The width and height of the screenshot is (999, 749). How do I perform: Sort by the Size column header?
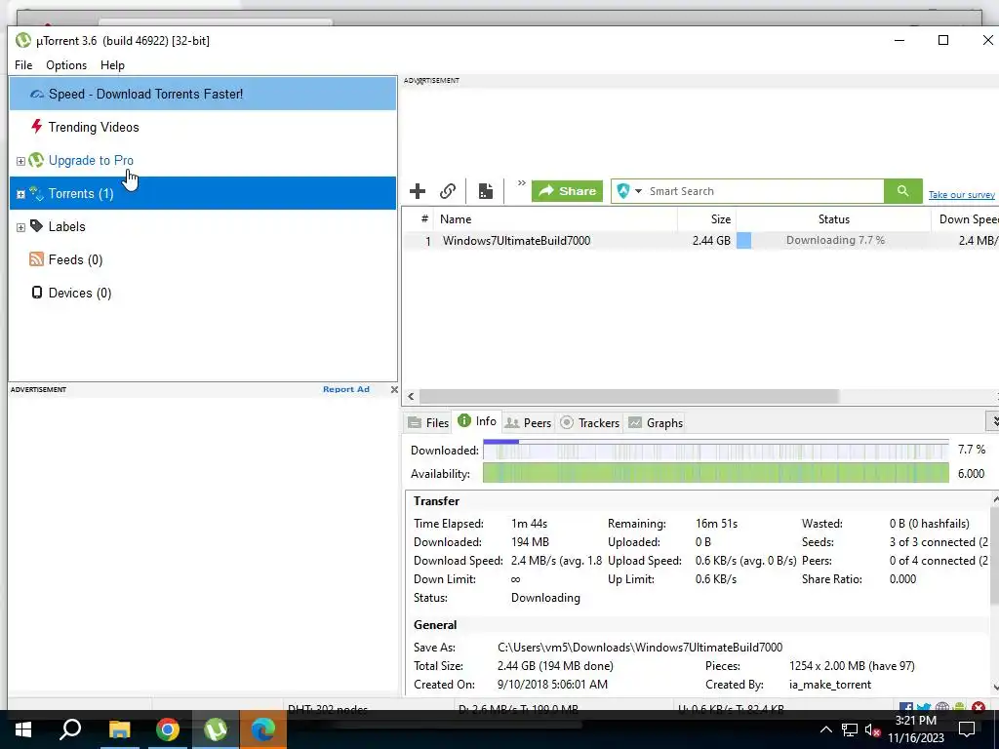706,219
